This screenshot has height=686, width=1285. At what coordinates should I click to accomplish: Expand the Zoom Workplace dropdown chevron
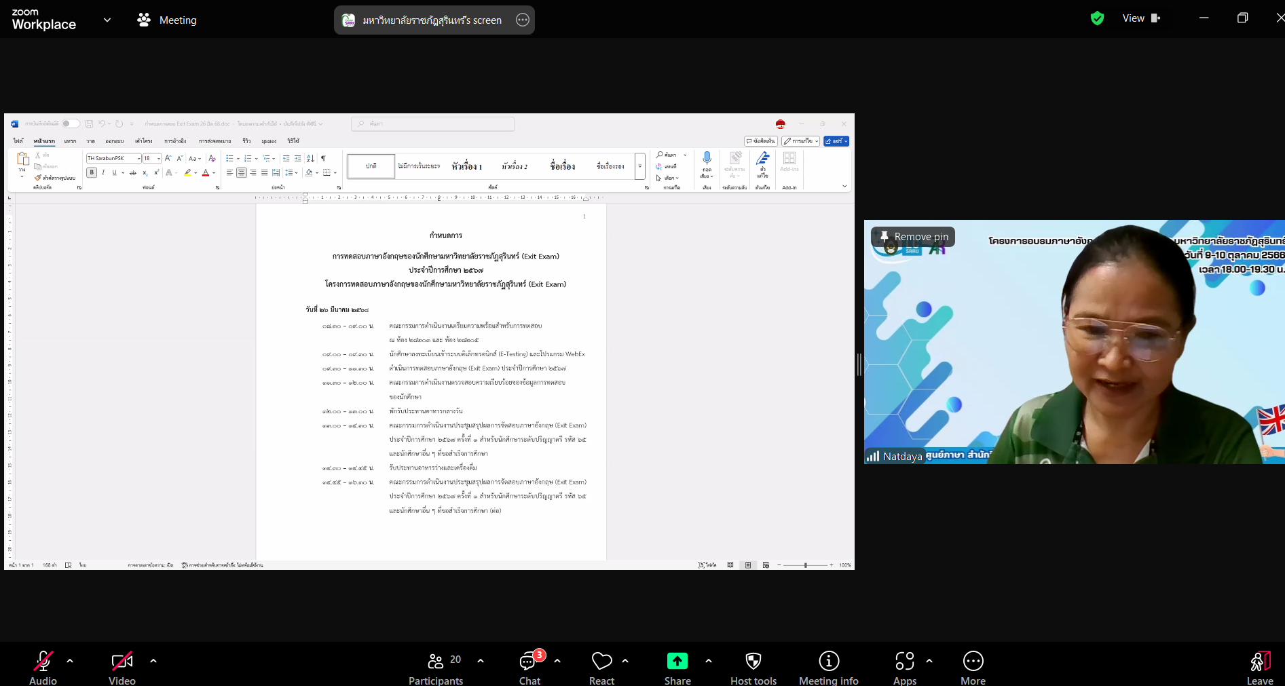107,20
